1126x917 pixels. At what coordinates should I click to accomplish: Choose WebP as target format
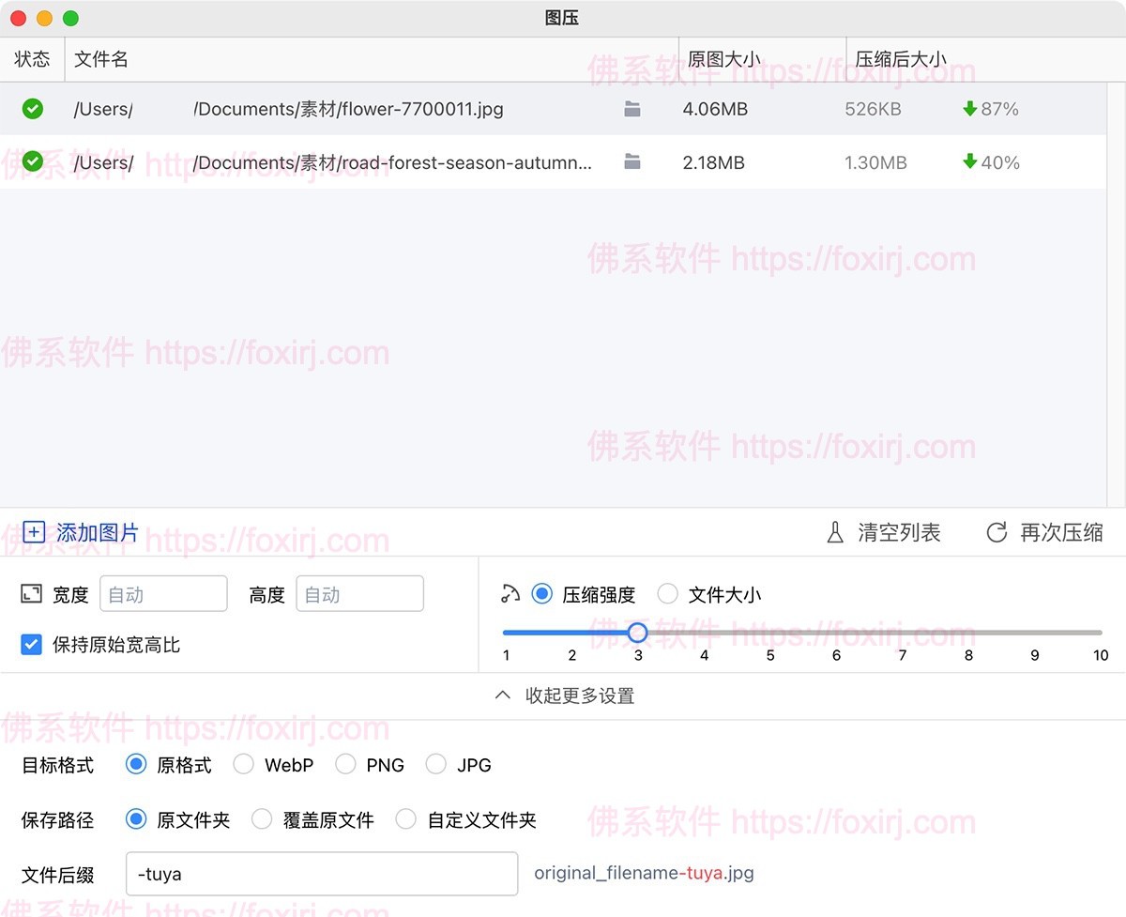tap(244, 765)
